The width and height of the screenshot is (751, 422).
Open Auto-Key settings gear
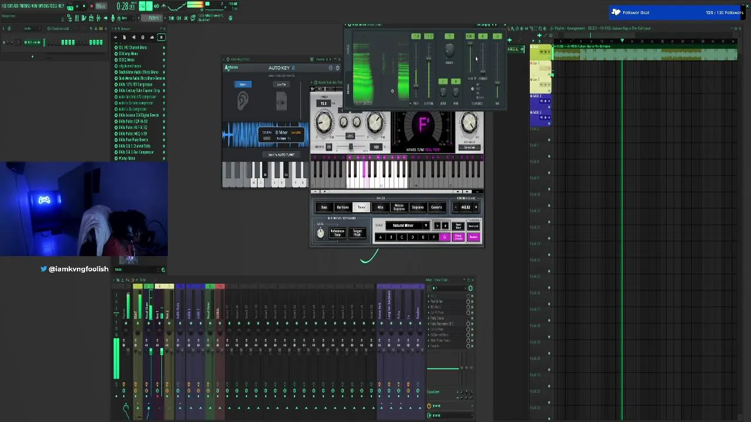(330, 68)
